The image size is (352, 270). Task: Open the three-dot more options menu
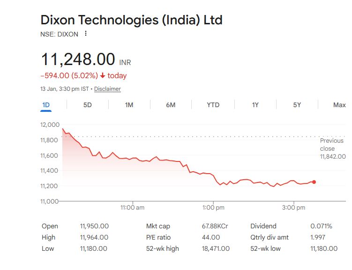coord(85,34)
